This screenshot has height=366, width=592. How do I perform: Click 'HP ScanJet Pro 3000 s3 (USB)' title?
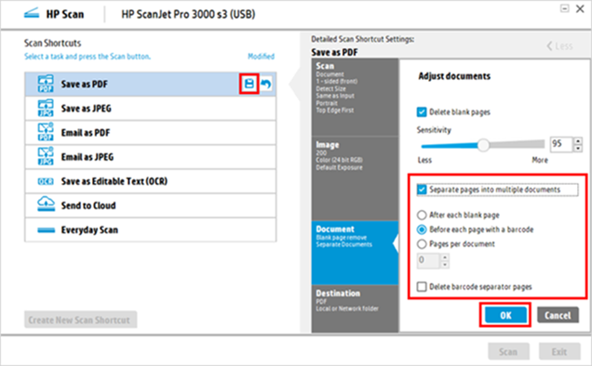click(x=188, y=14)
